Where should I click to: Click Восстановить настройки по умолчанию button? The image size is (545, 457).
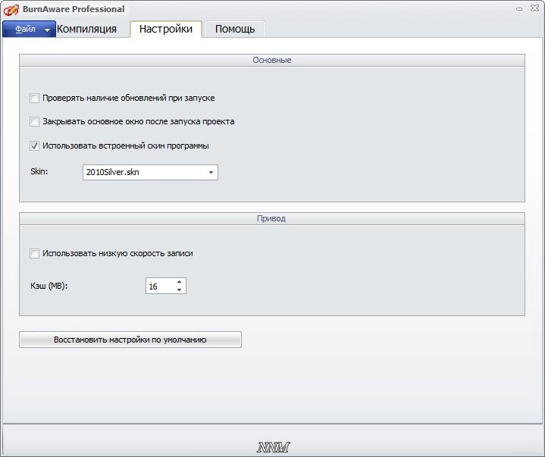130,340
